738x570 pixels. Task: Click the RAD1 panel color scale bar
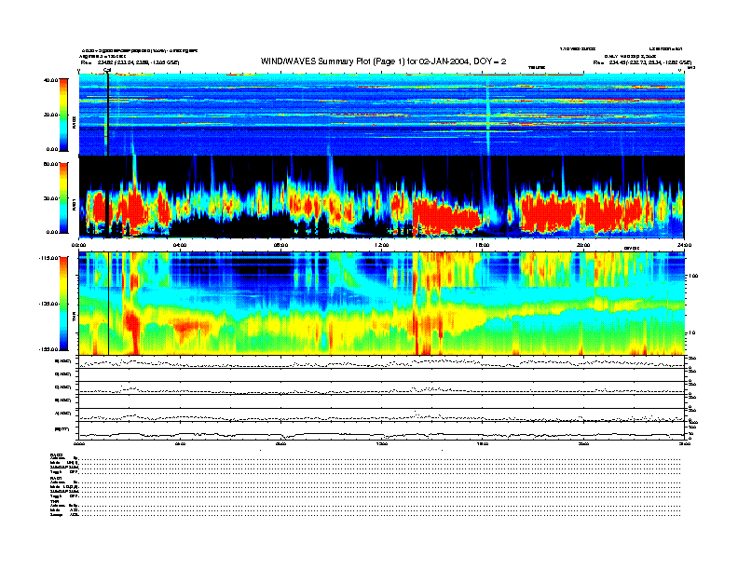click(x=64, y=197)
